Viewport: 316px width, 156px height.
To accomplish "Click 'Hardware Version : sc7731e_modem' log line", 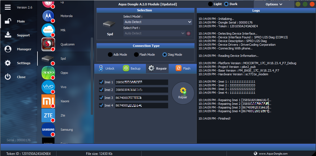I will point(233,74).
